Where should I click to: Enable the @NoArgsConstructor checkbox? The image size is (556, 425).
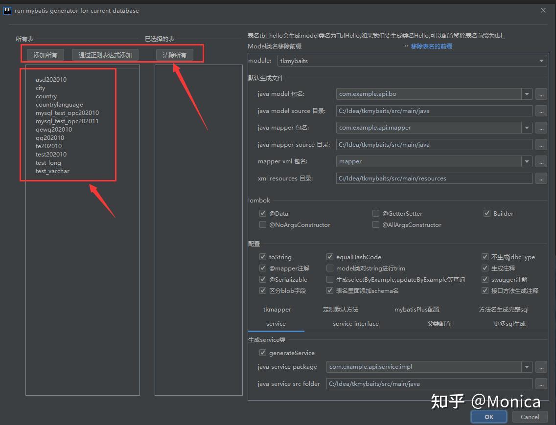263,225
